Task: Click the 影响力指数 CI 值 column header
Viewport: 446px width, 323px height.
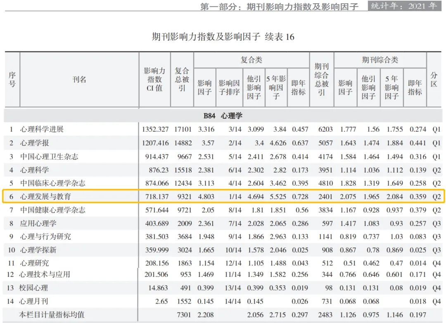Action: [x=154, y=80]
